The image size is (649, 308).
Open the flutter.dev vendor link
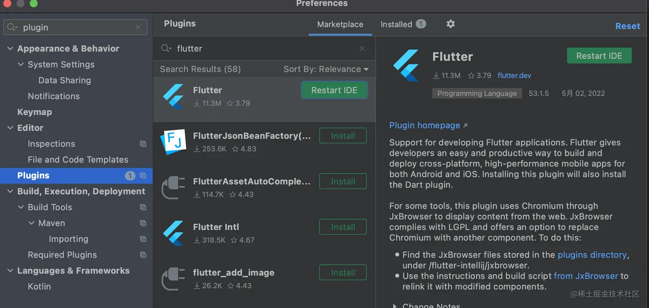tap(514, 75)
